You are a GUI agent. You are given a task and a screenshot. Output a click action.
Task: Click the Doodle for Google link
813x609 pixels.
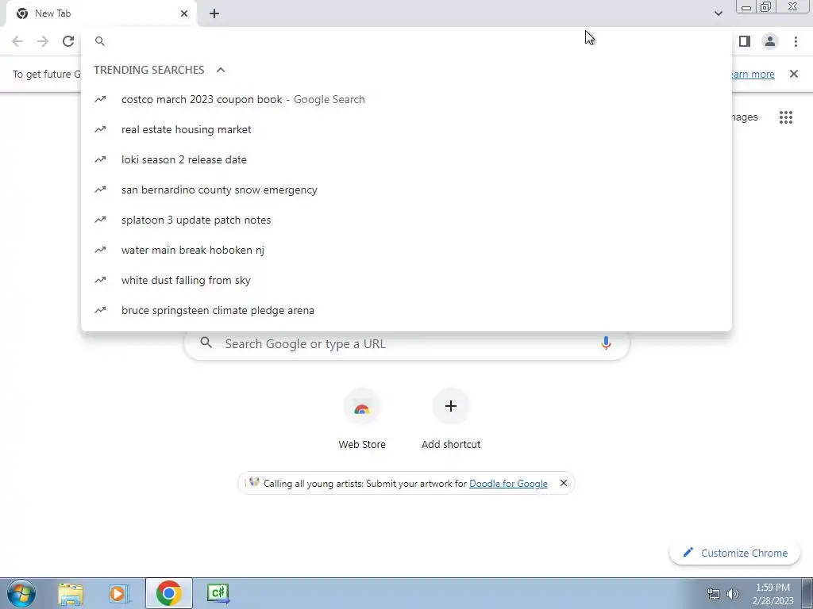[508, 483]
